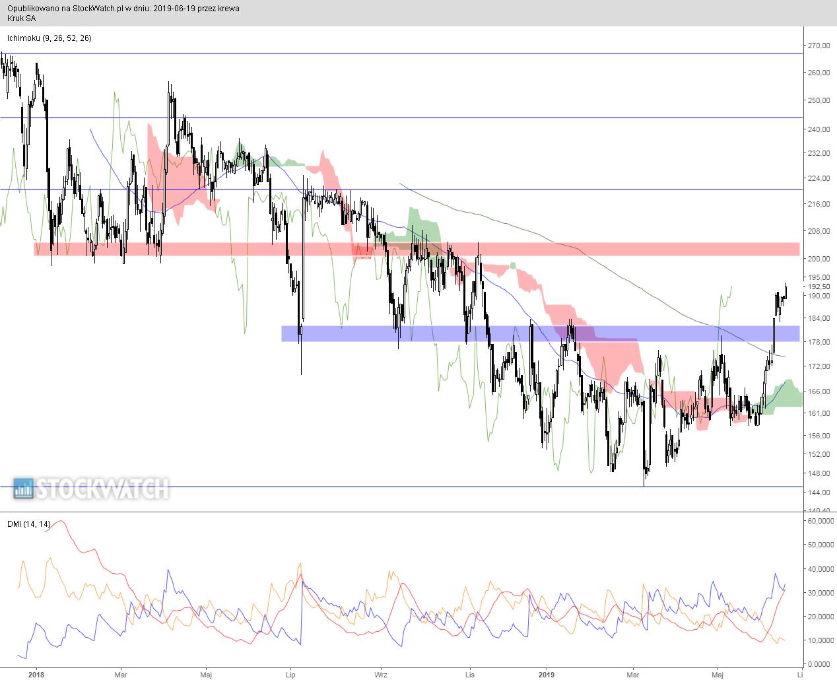Click the 184,00 price axis label

point(819,318)
